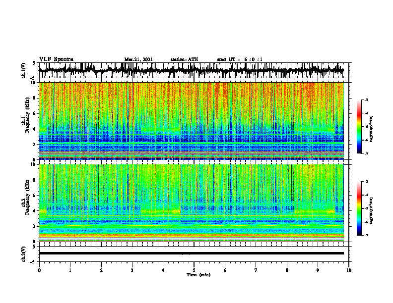This screenshot has height=303, width=393.
Task: Click the "ch.1(V)" waveform axis label
Action: (24, 70)
